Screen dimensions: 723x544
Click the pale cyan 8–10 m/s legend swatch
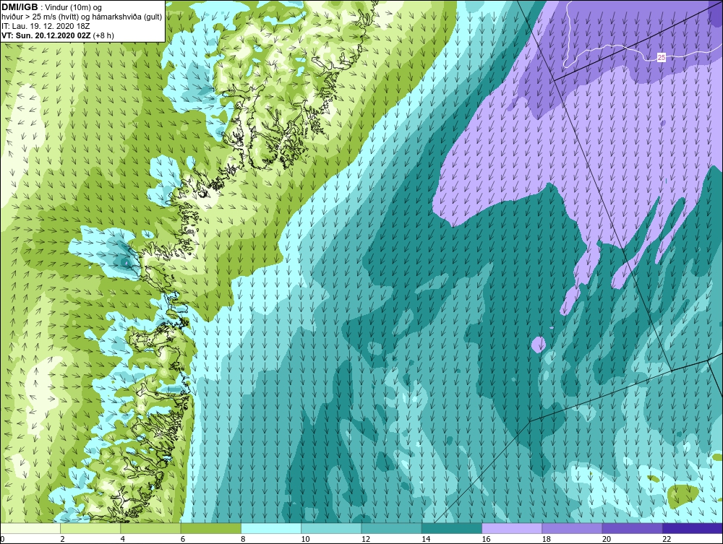(x=271, y=528)
